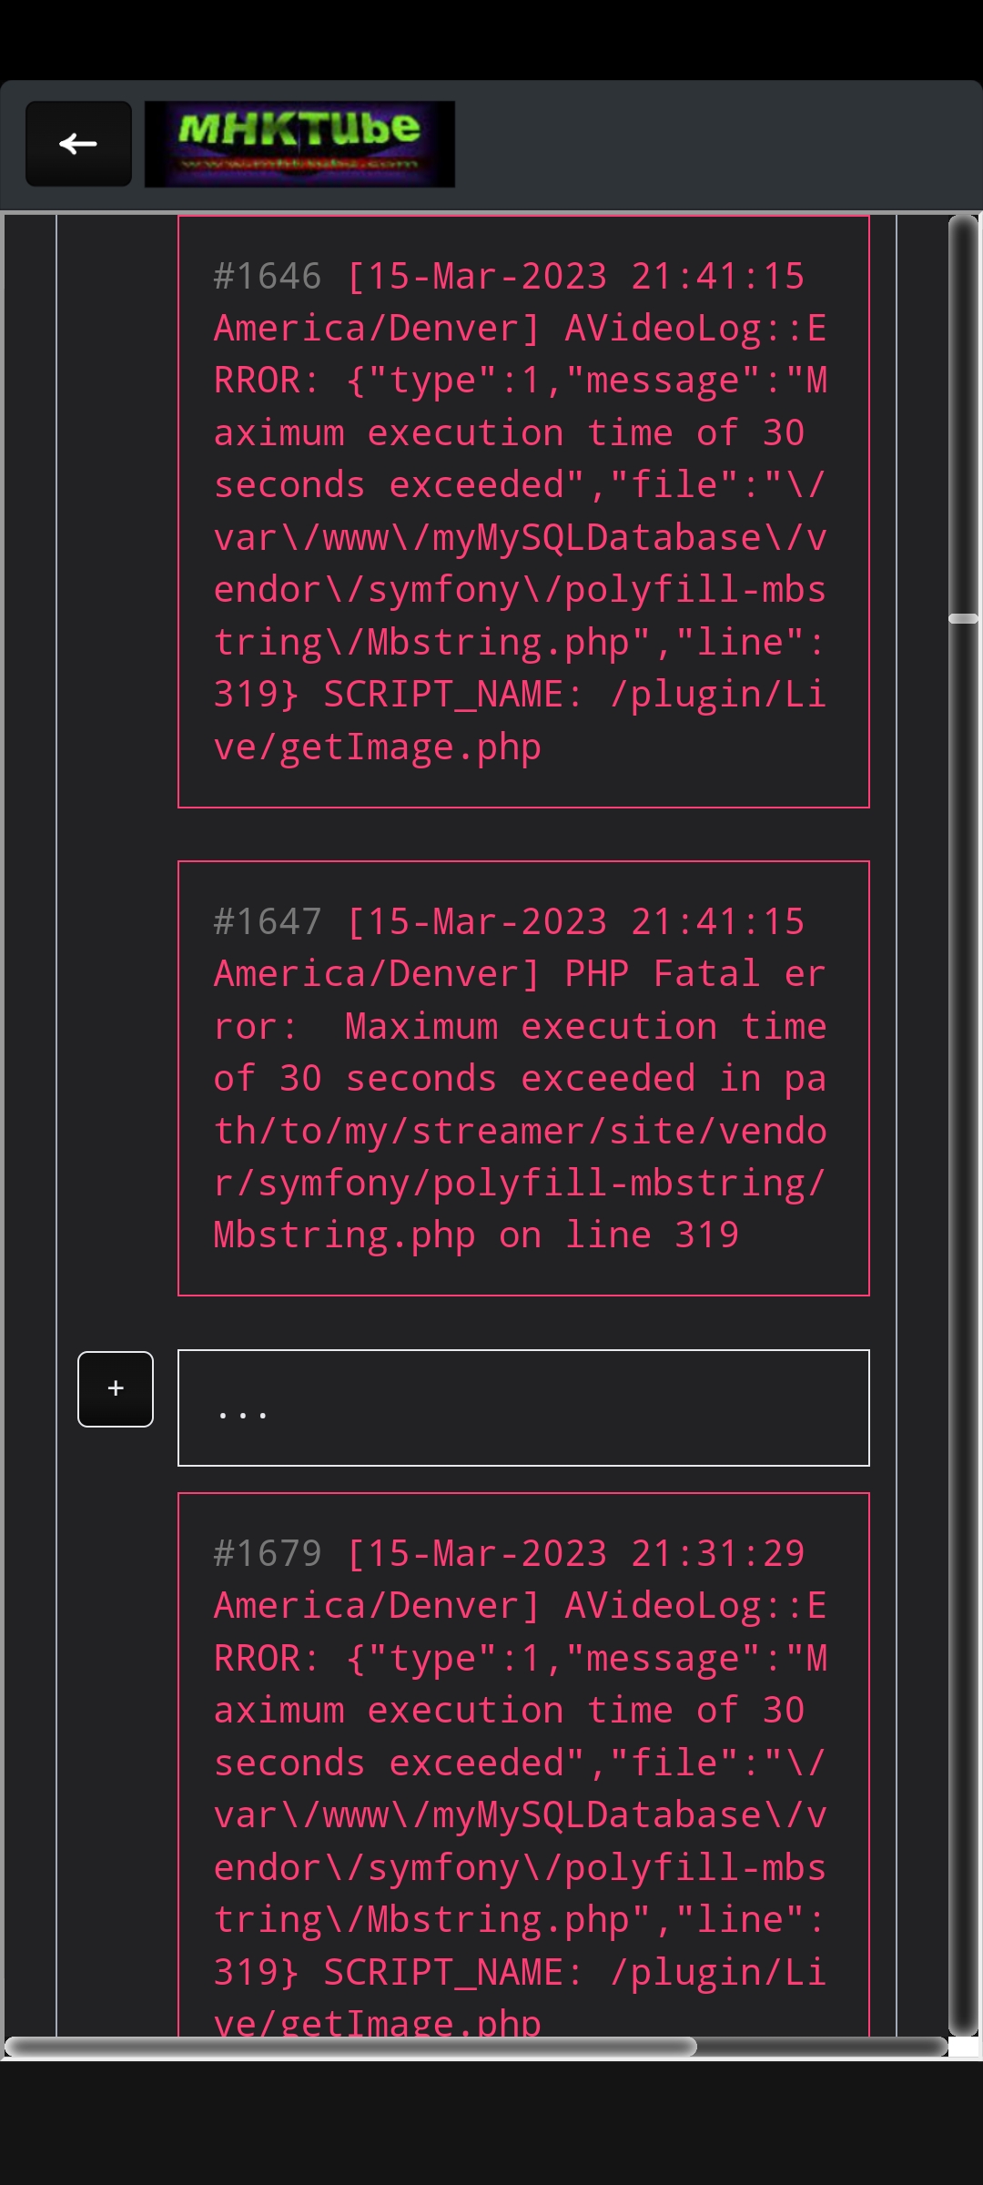The width and height of the screenshot is (983, 2185).
Task: Select log entry #1646
Action: coord(524,510)
